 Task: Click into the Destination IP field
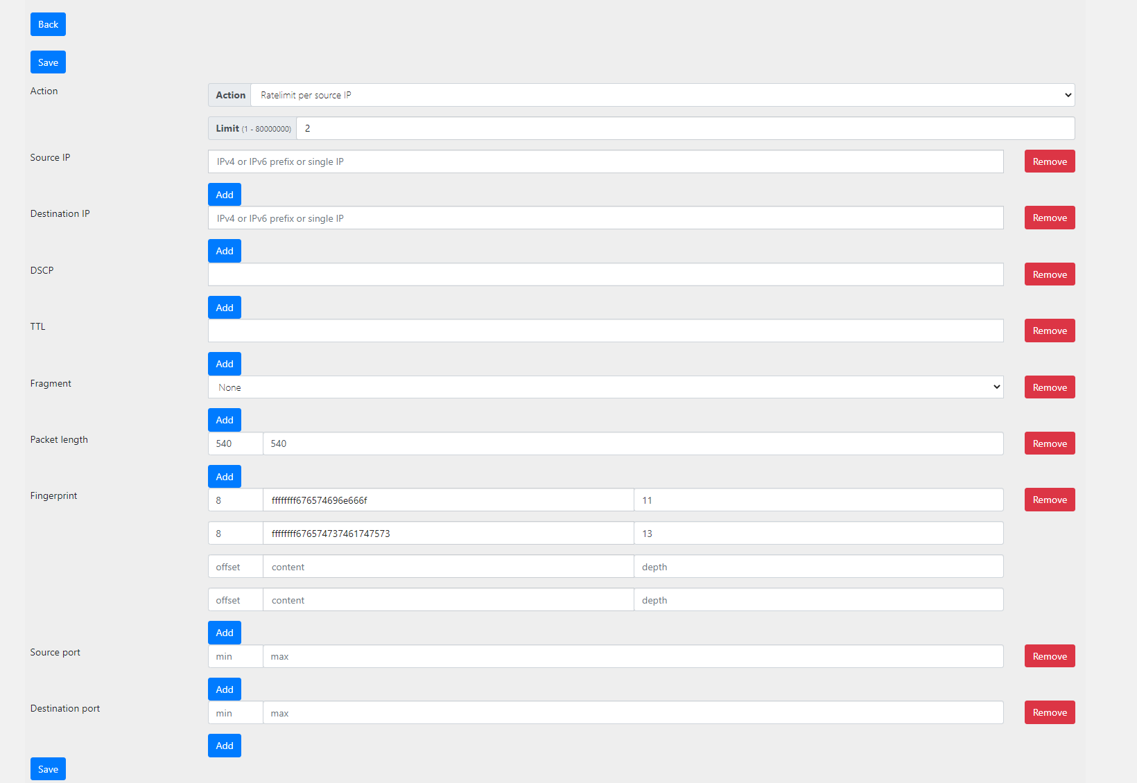tap(605, 218)
